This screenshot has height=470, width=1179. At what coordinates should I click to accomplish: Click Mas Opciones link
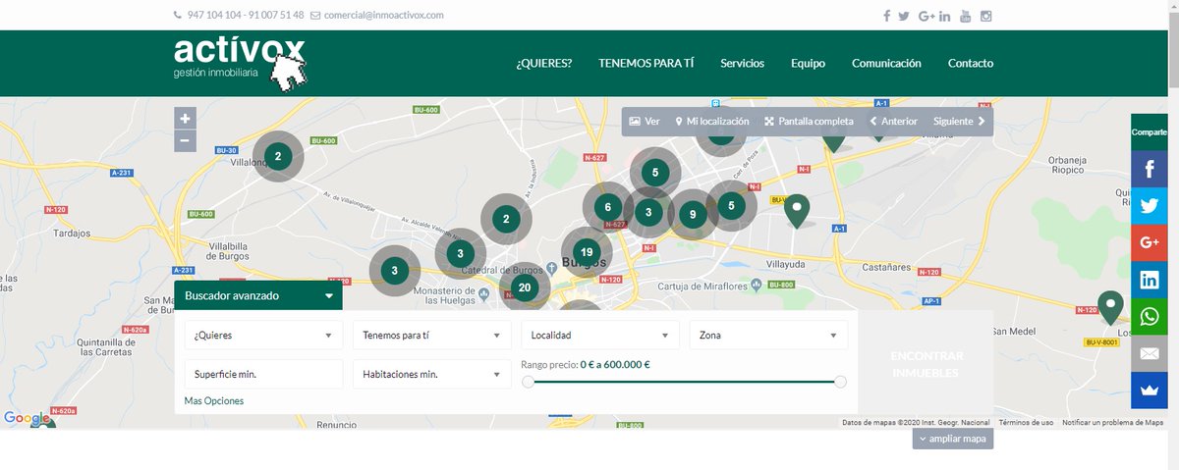[214, 400]
